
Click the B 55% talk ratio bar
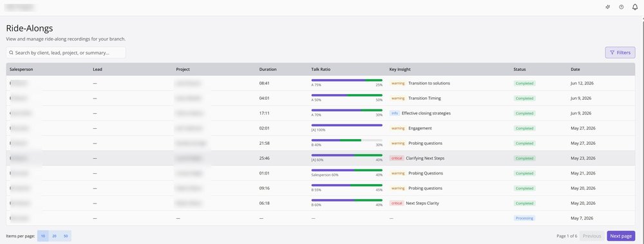pos(346,185)
